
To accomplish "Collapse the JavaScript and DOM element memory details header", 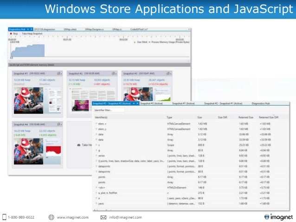I will point(99,65).
